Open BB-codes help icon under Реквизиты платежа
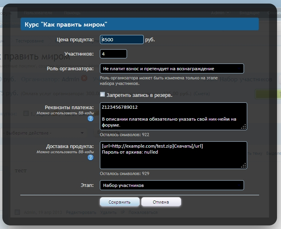The height and width of the screenshot is (229, 281). tap(91, 118)
